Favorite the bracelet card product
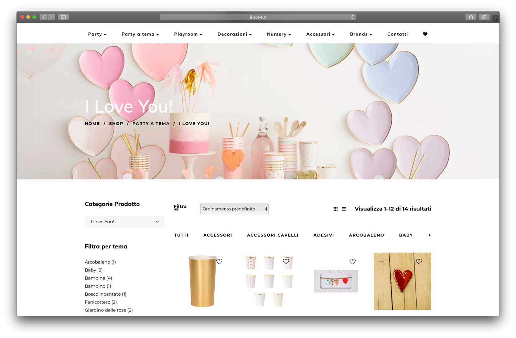The image size is (516, 338). (x=352, y=262)
